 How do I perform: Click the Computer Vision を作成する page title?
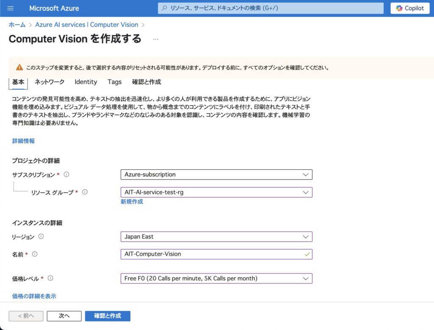click(x=75, y=38)
